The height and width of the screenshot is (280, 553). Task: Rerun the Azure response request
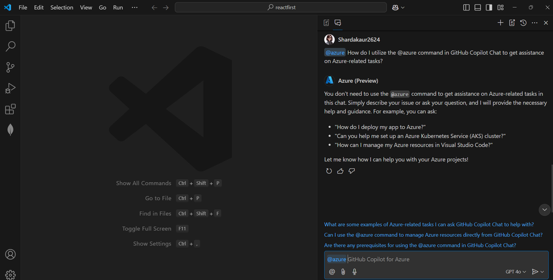pyautogui.click(x=329, y=171)
